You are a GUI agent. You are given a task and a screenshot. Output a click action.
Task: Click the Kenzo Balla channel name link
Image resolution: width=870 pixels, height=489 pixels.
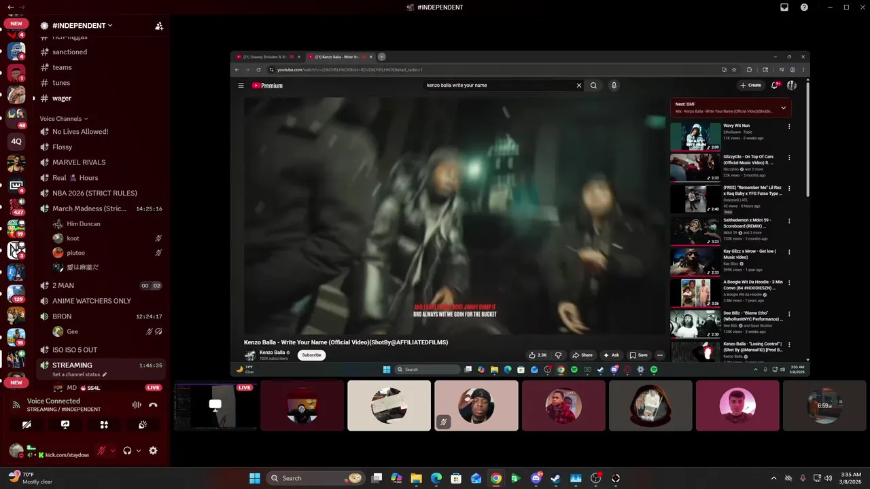click(x=272, y=352)
